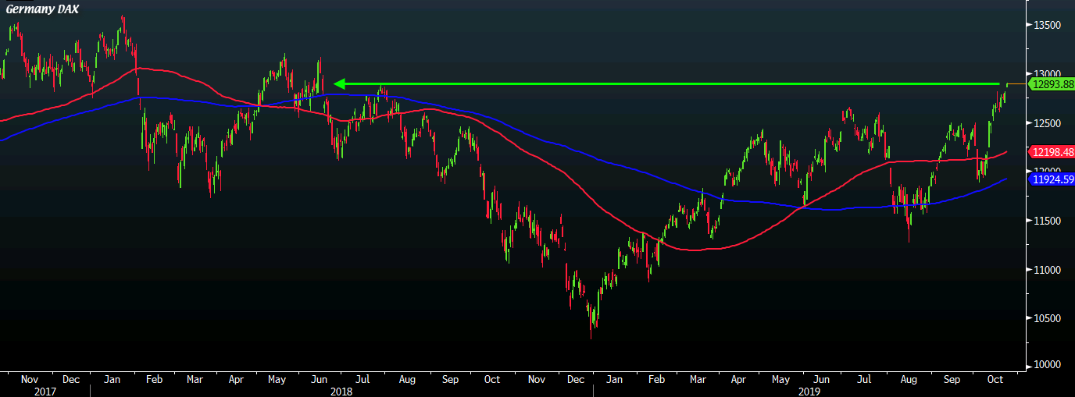
Task: Click the 11000 price axis label
Action: (x=1046, y=270)
